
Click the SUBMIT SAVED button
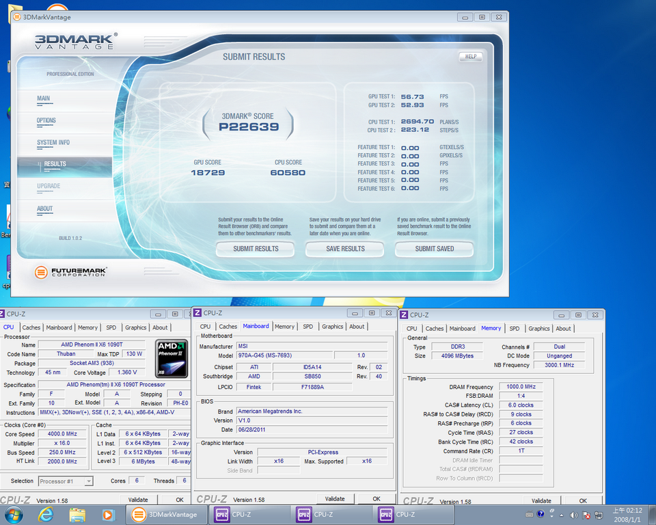(435, 249)
